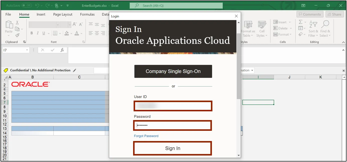Click Company Single Sign-On button
The image size is (347, 162).
click(173, 71)
